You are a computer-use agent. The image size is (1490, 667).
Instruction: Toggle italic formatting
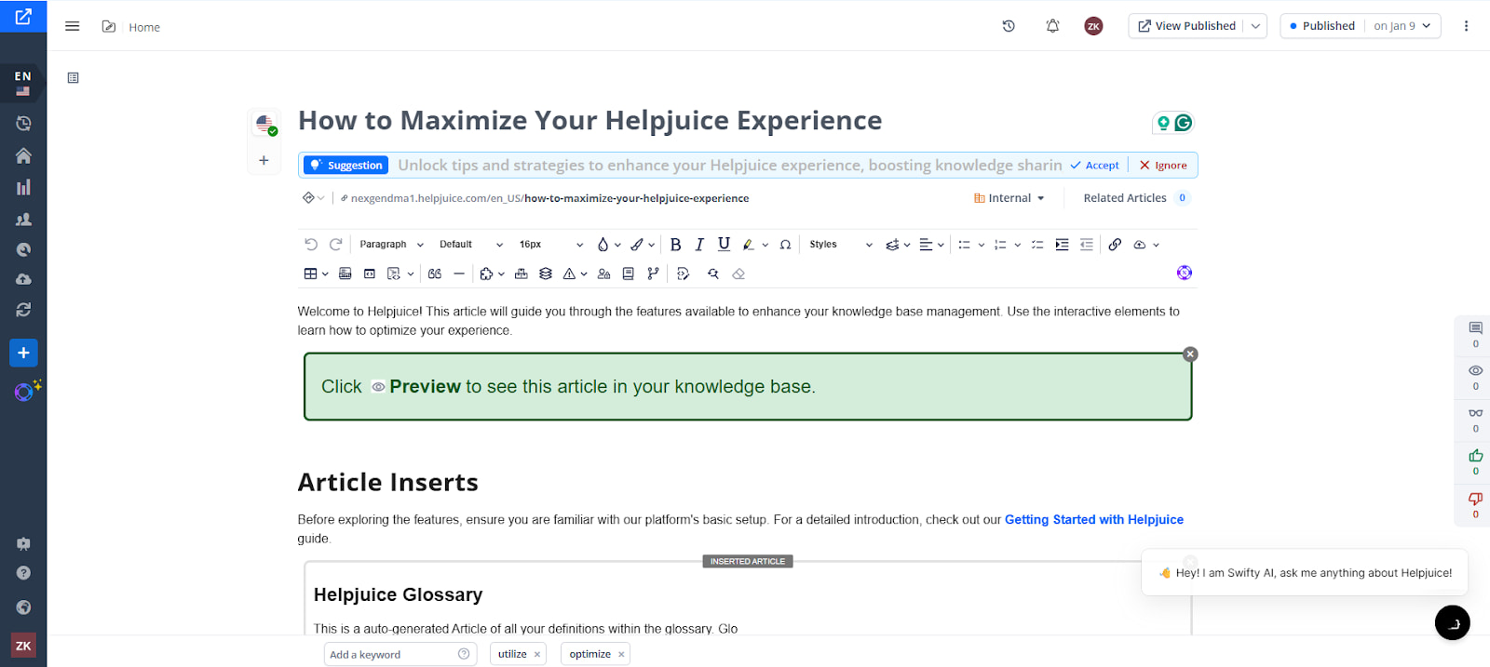tap(699, 245)
